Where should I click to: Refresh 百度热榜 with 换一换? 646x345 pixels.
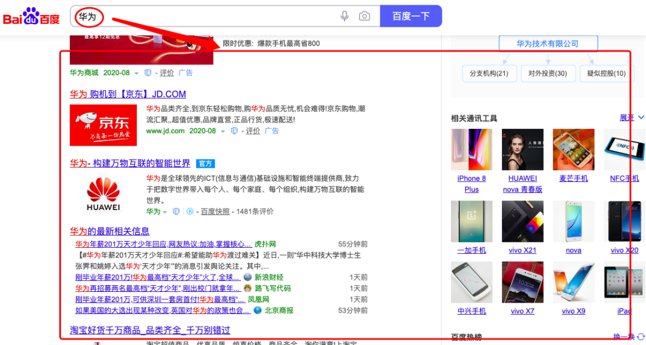pos(629,337)
